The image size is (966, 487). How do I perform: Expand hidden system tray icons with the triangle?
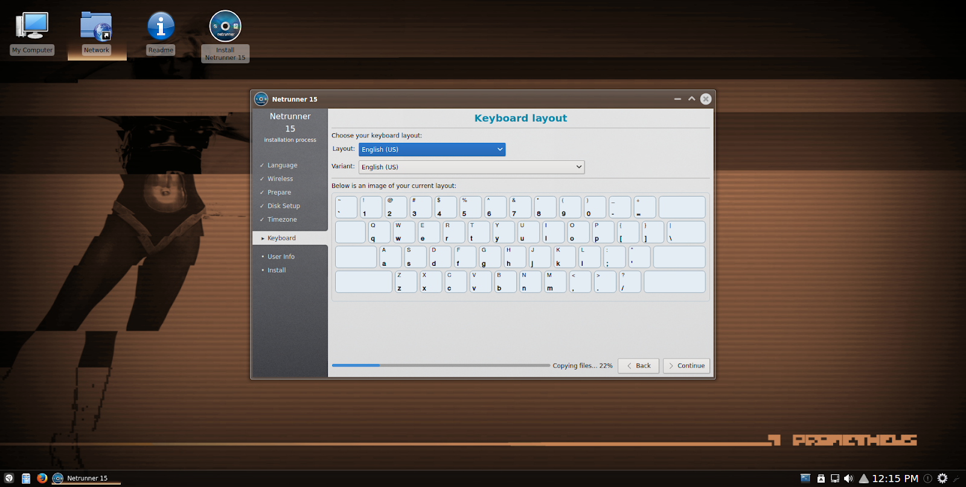[864, 478]
